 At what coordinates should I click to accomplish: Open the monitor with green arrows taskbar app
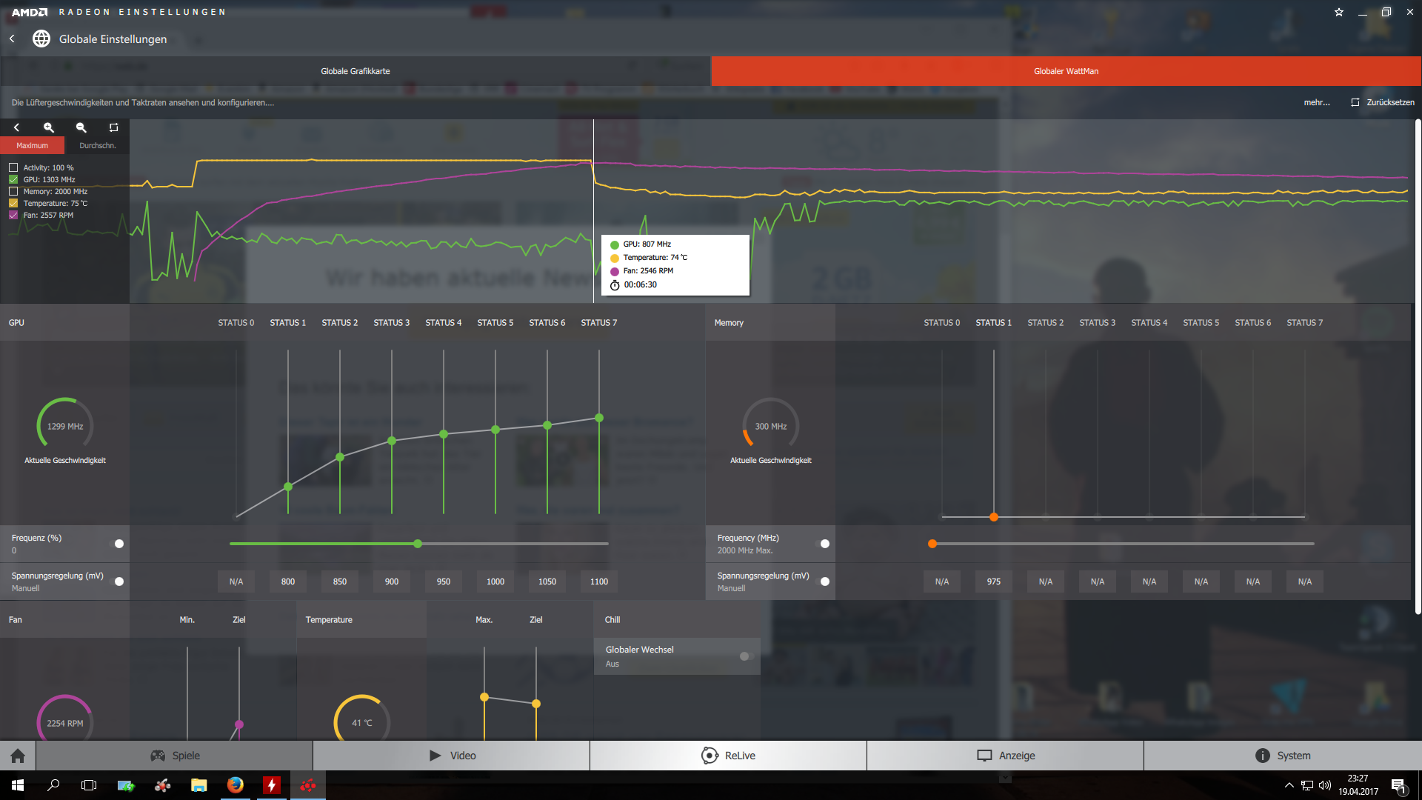[126, 785]
